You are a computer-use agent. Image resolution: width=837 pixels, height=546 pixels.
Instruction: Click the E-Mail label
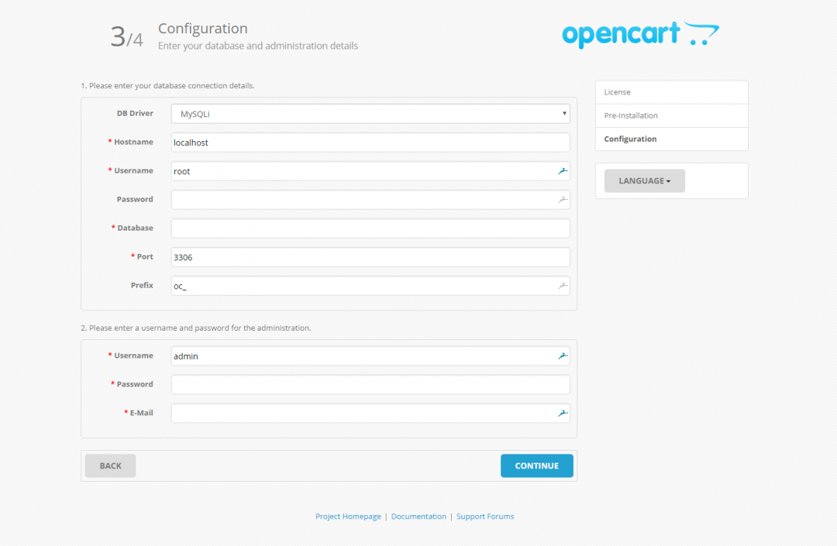pyautogui.click(x=142, y=413)
